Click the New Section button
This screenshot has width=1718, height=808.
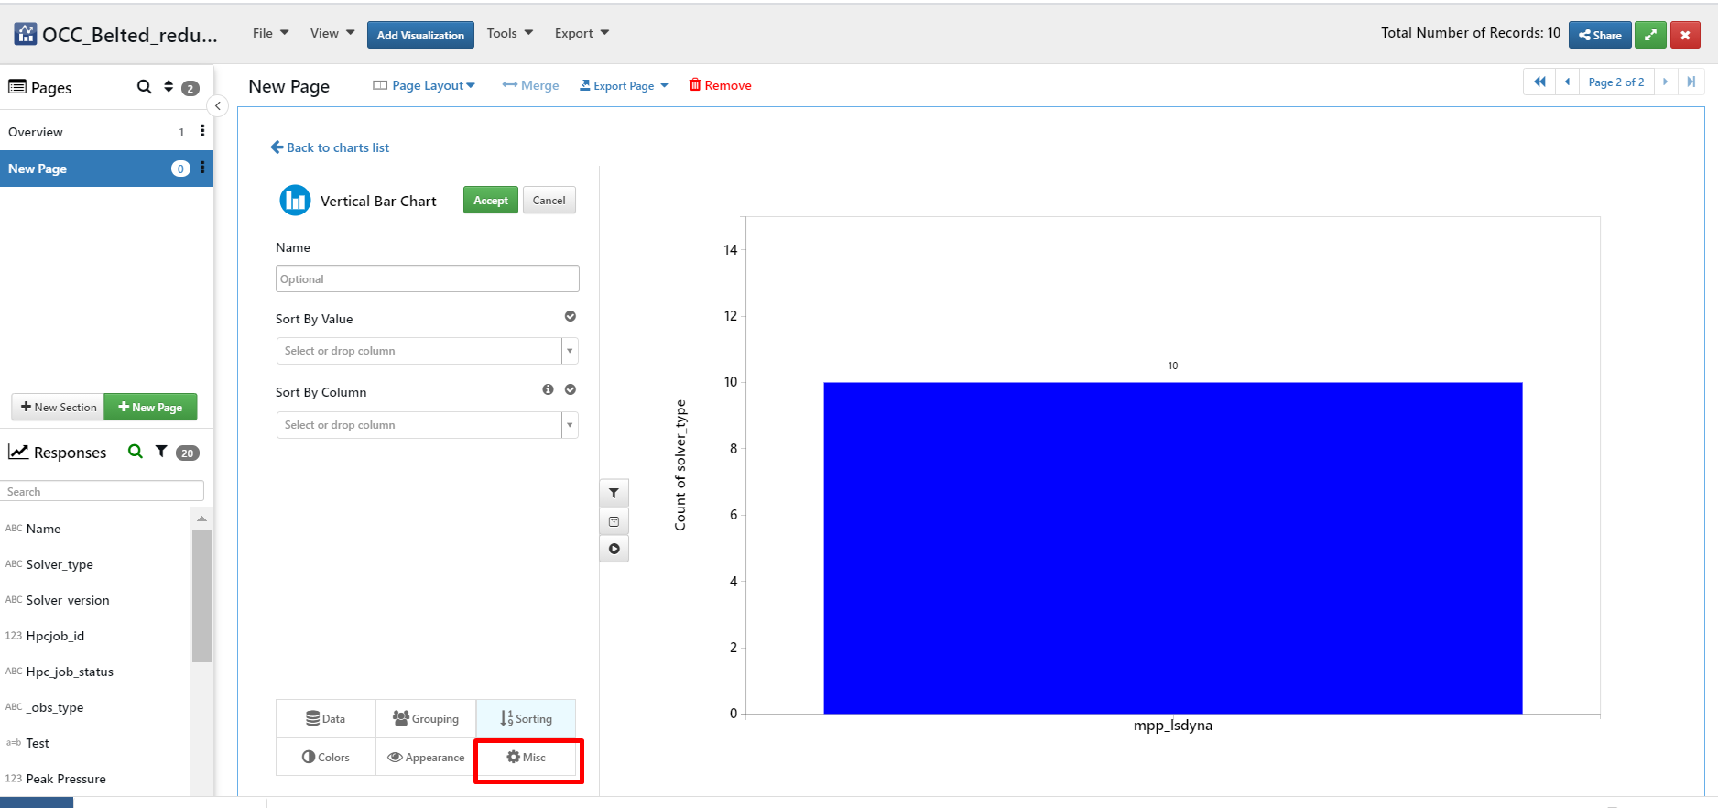[58, 407]
